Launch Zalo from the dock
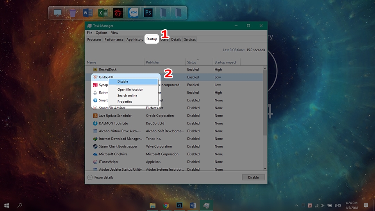Viewport: 375px width, 211px height. (x=133, y=13)
